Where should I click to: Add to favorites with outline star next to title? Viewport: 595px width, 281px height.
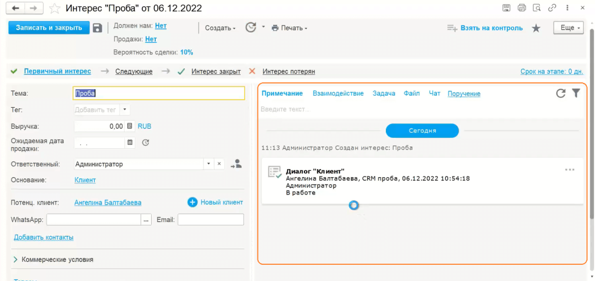coord(55,8)
